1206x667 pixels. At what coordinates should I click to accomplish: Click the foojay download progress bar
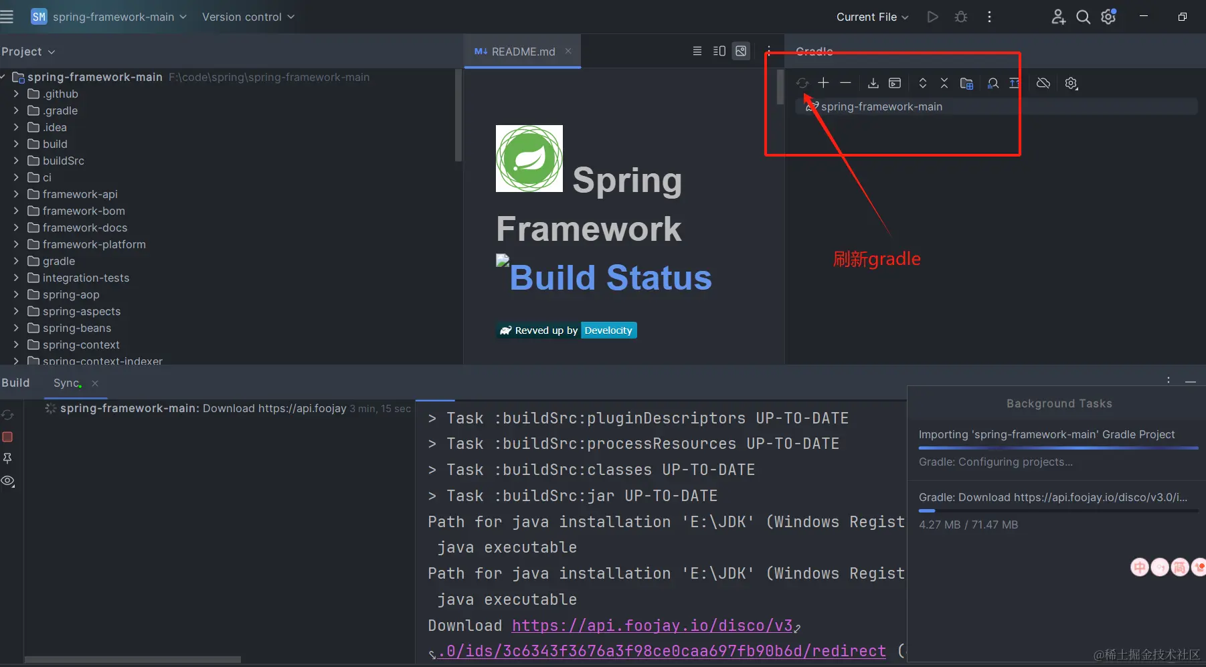(x=1058, y=511)
